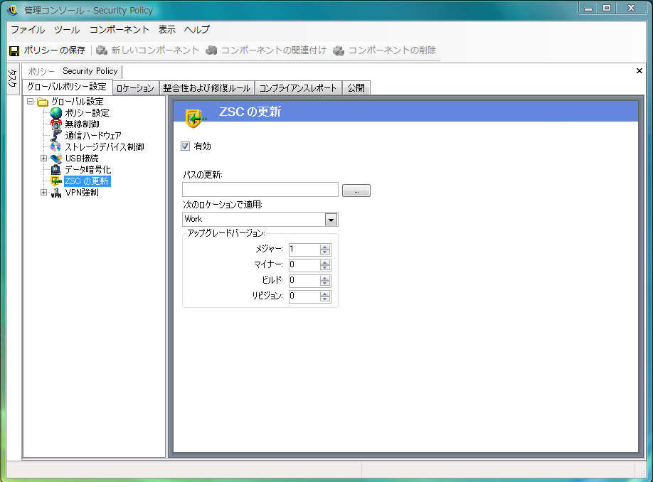Switch to the ロケーション tab

[135, 88]
